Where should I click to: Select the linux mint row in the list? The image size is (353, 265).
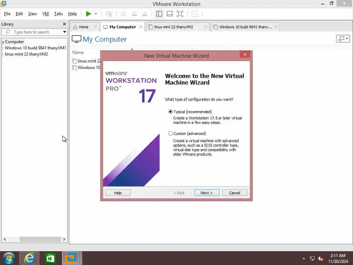tap(87, 61)
